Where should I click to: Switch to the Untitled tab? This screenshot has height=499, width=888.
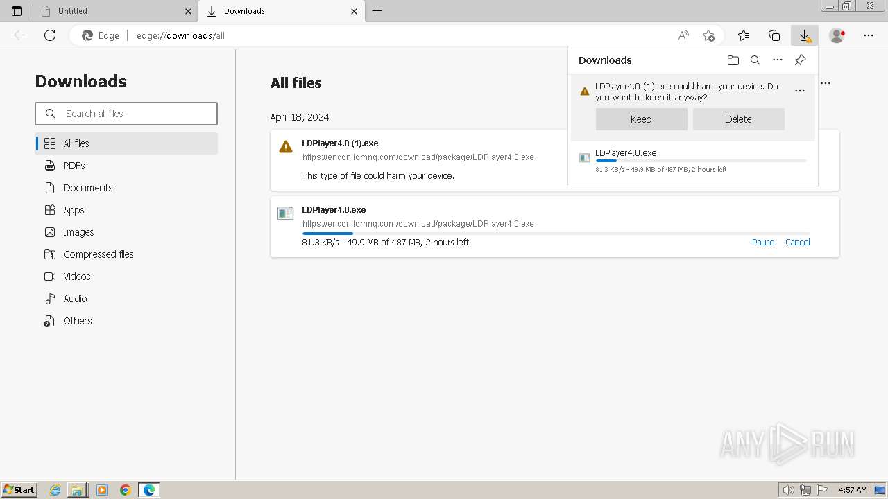tap(117, 11)
